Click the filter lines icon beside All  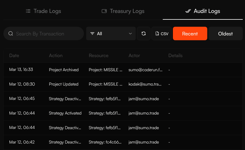click(92, 34)
